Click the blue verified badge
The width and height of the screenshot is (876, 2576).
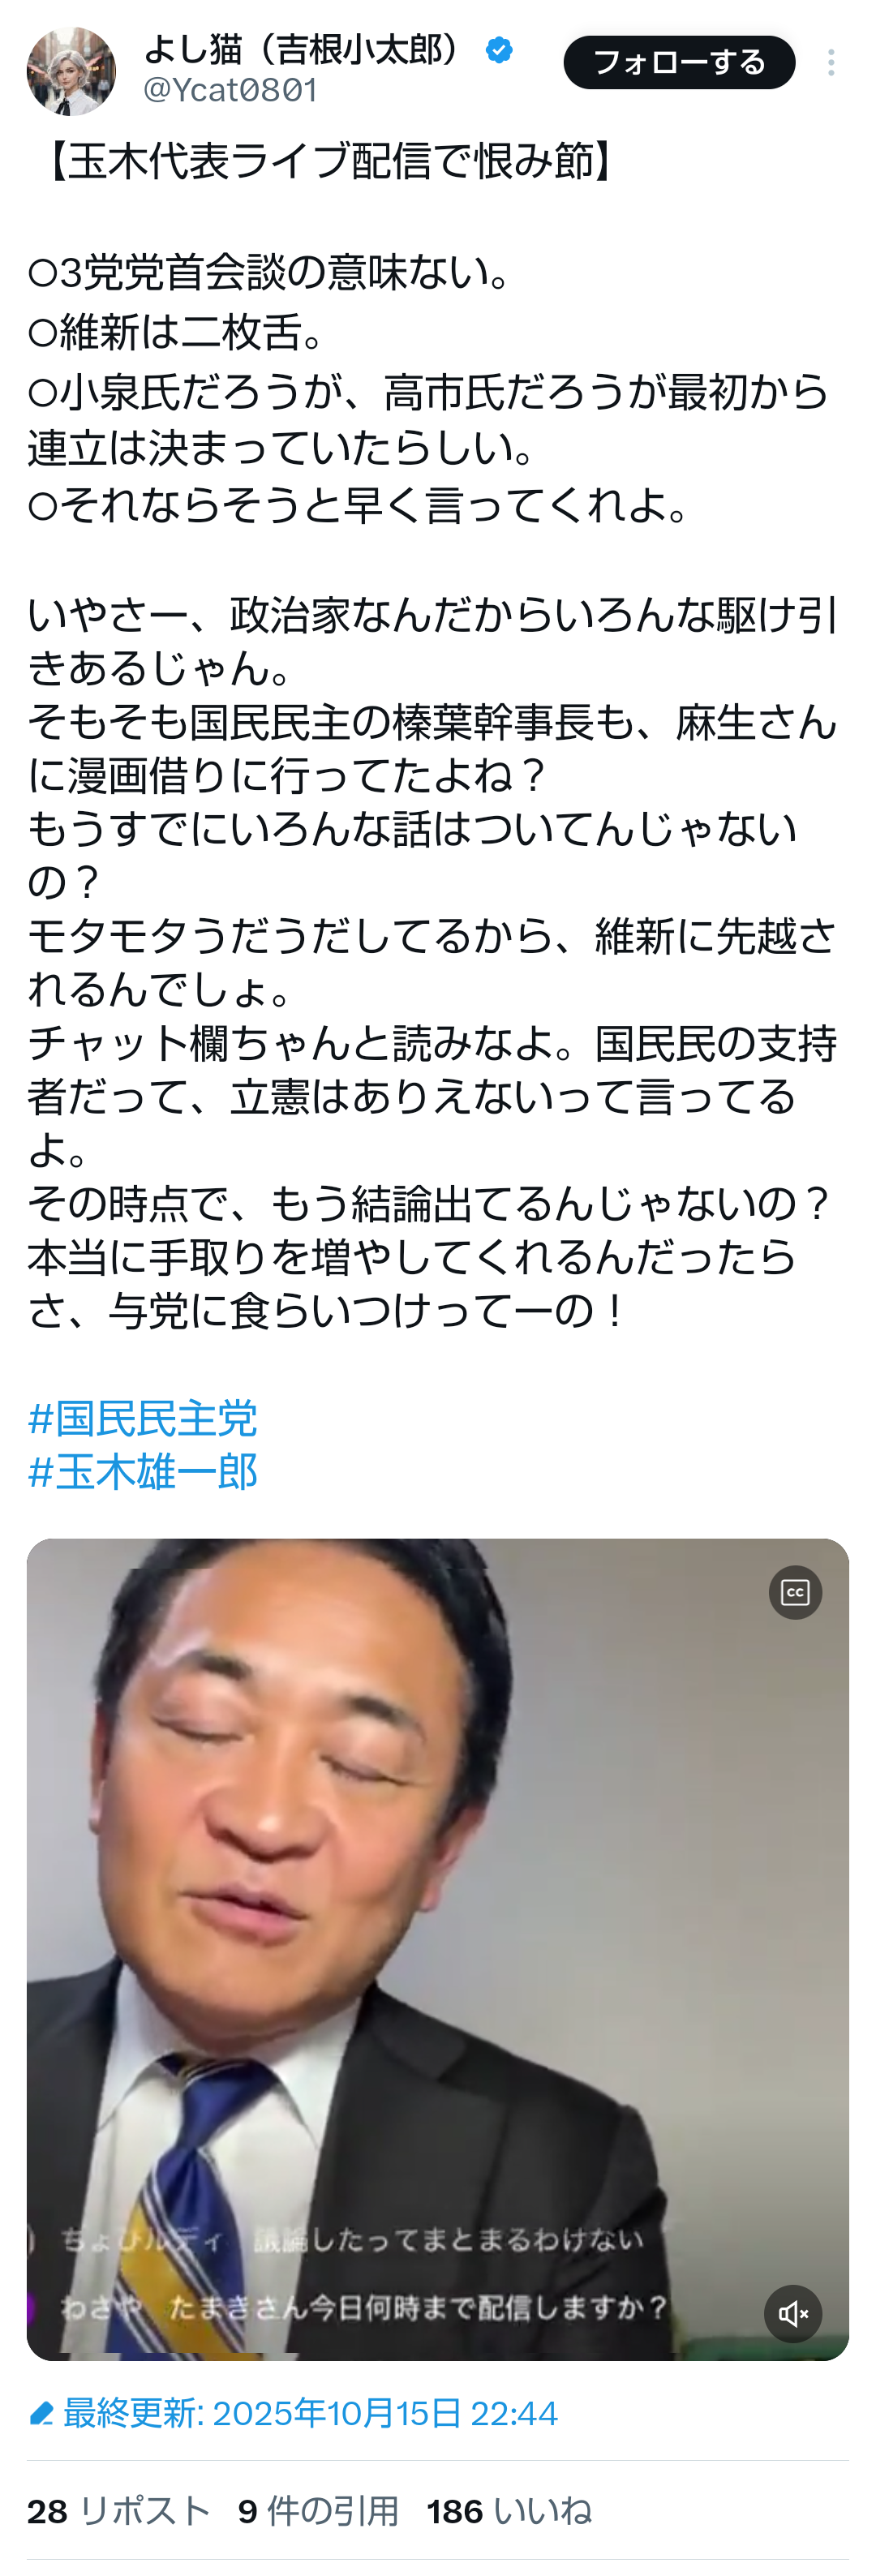[499, 49]
